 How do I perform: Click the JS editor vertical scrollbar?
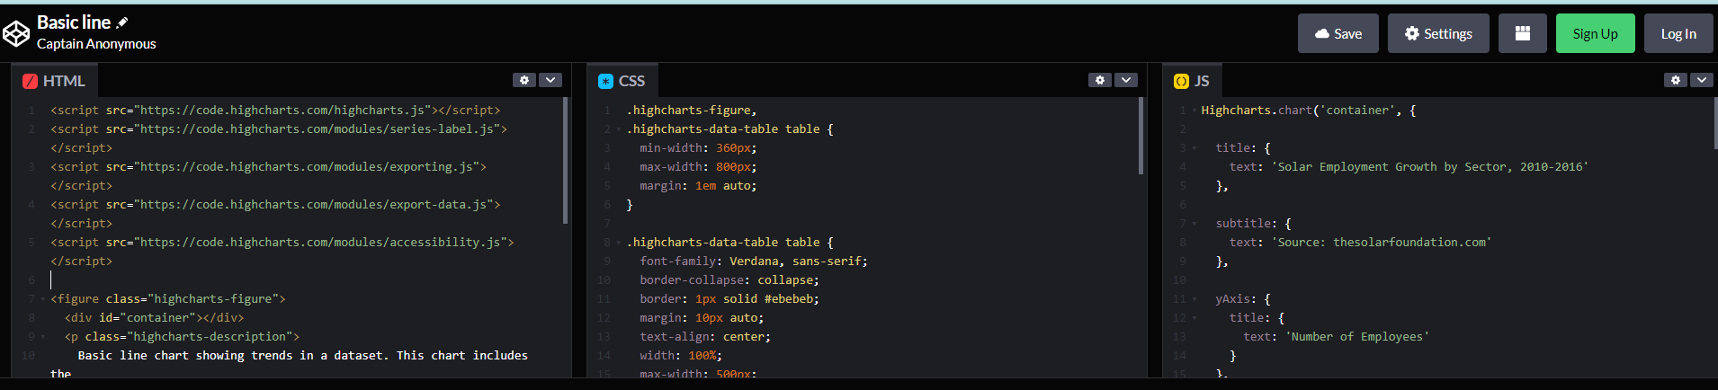click(1715, 123)
